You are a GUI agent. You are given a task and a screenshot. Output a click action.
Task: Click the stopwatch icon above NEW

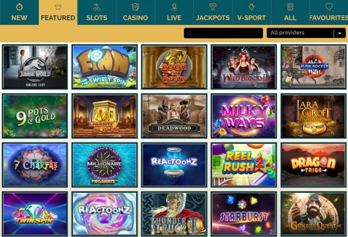(x=19, y=7)
